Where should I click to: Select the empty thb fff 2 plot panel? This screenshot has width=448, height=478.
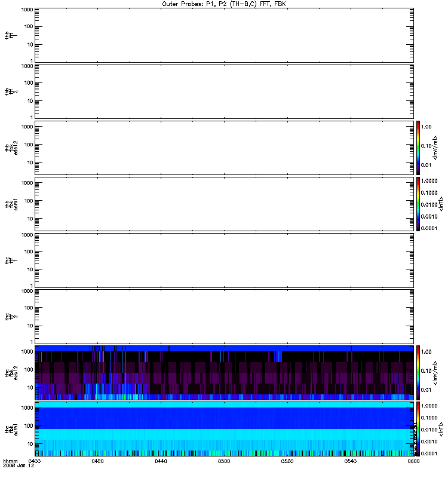click(x=224, y=91)
